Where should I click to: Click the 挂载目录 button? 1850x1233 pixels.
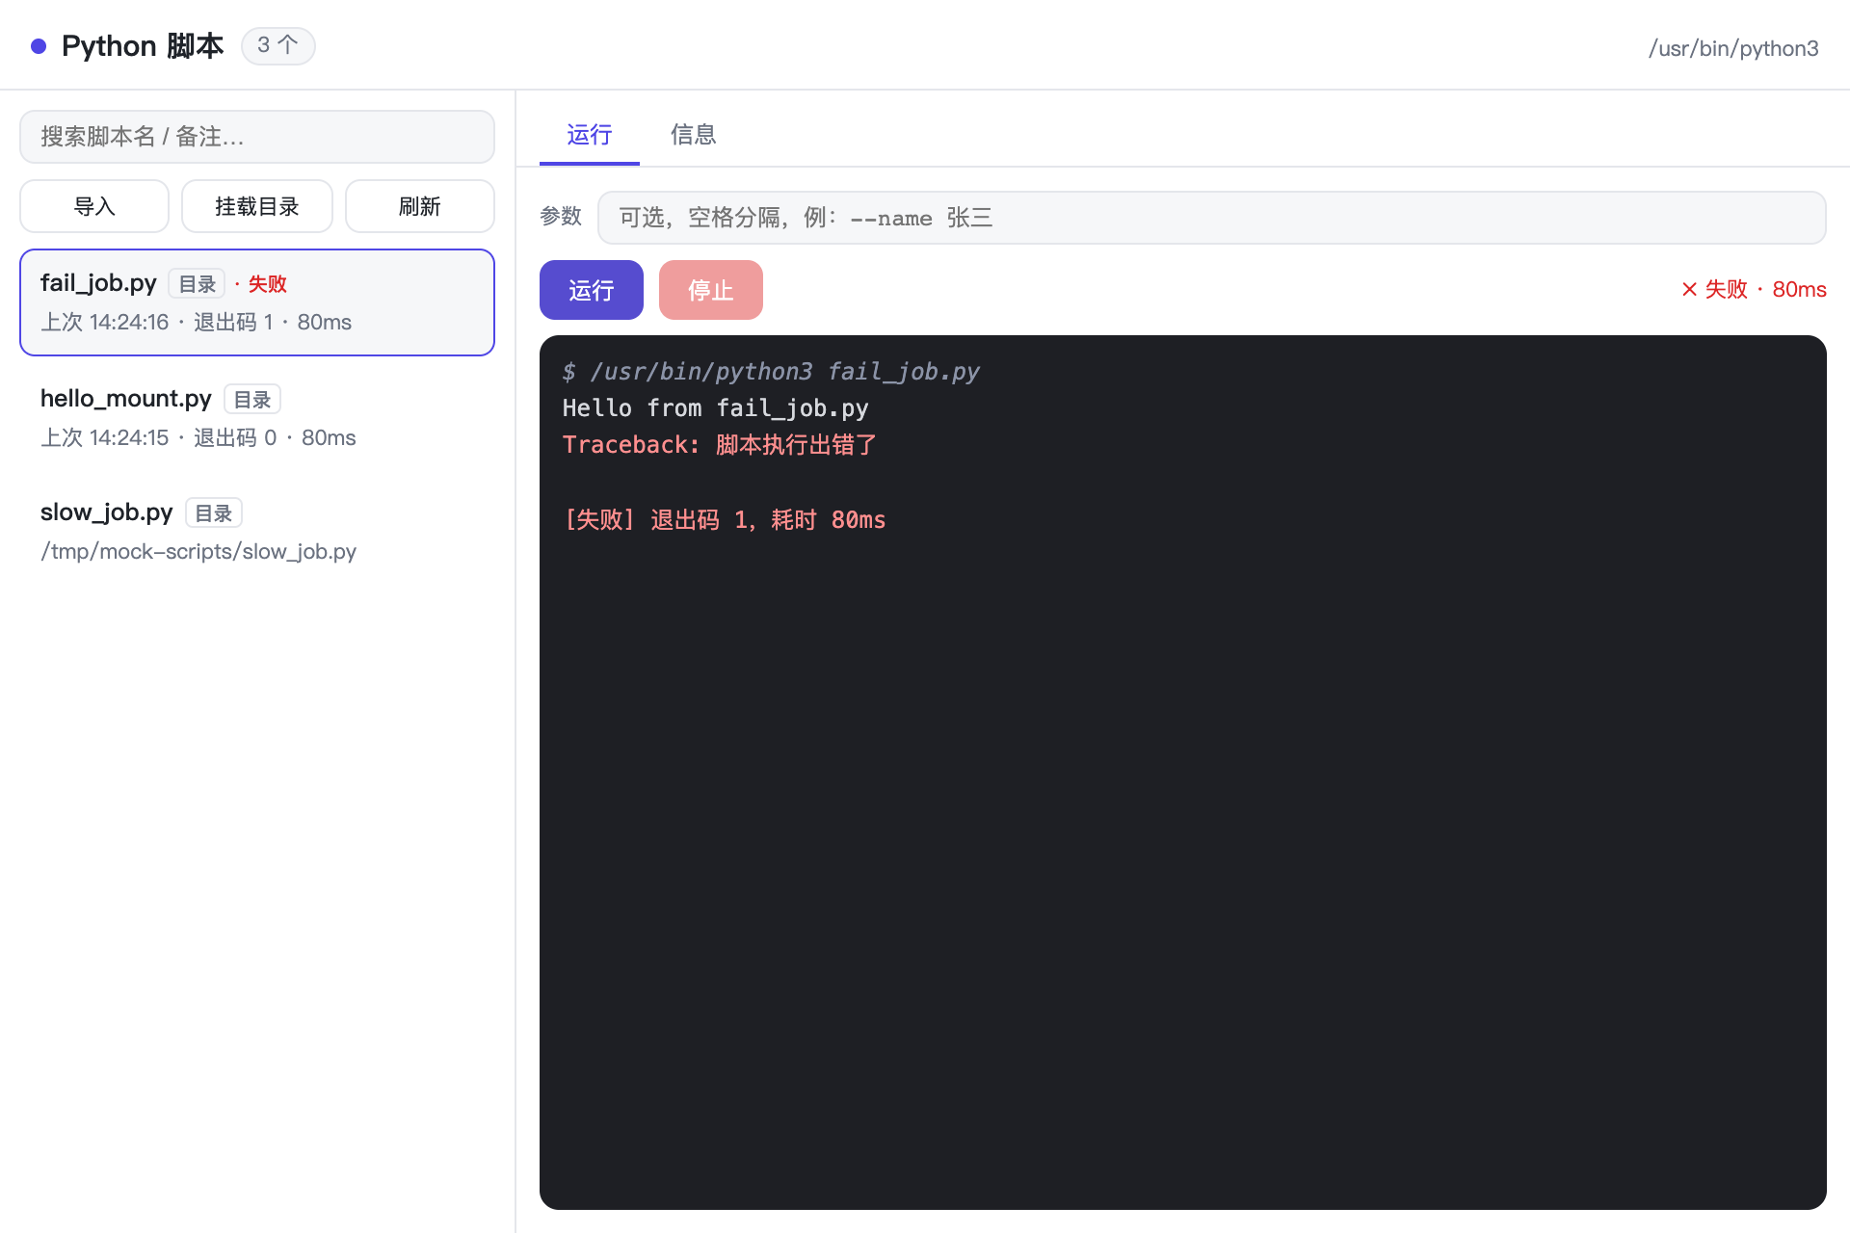coord(257,206)
